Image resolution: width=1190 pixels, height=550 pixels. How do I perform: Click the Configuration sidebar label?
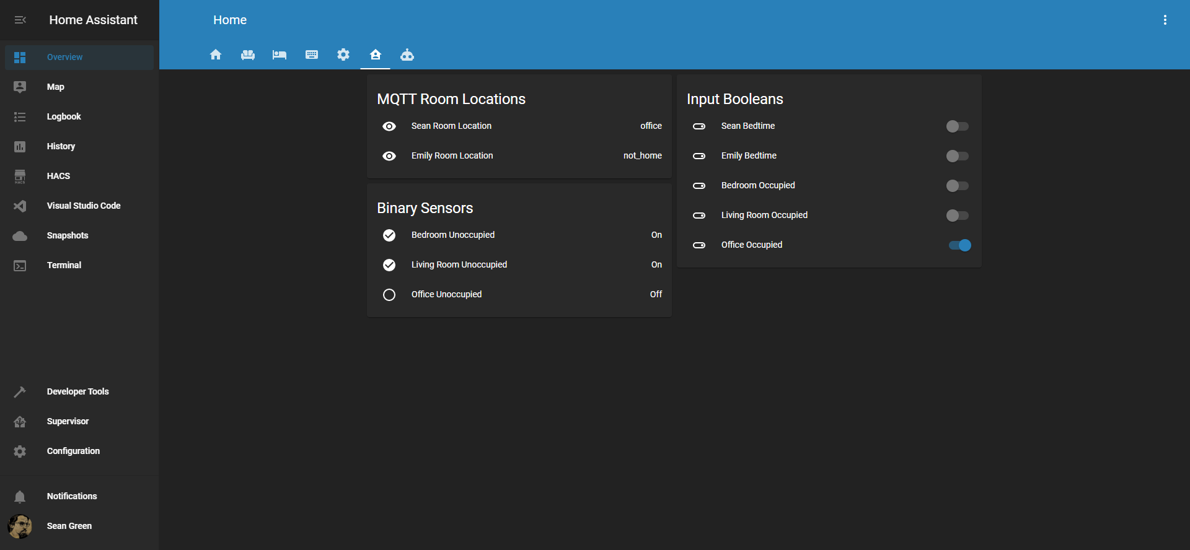point(73,451)
